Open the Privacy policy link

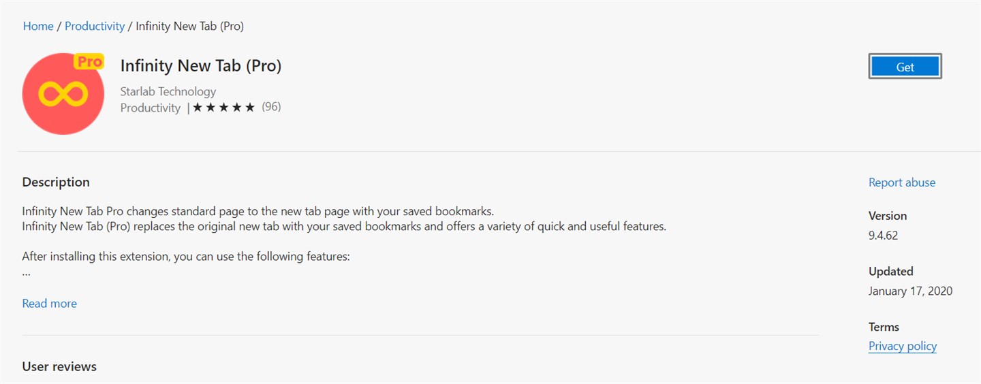[x=903, y=346]
